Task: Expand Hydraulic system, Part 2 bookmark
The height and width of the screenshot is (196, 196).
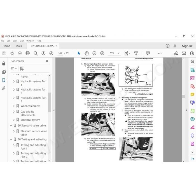Action: pos(14,90)
